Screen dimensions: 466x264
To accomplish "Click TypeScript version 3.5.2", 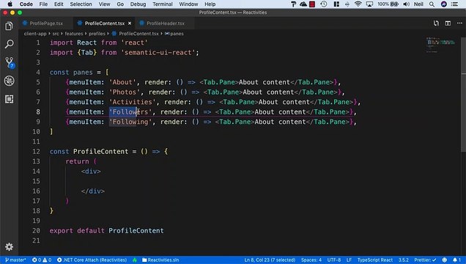I will coord(403,260).
